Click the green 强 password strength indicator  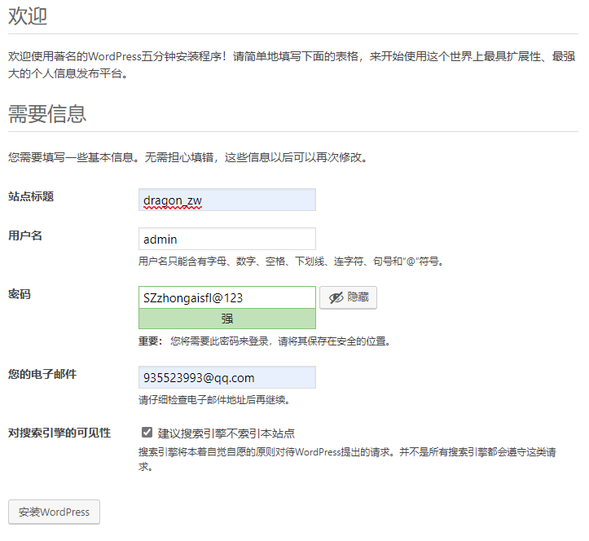pyautogui.click(x=227, y=319)
